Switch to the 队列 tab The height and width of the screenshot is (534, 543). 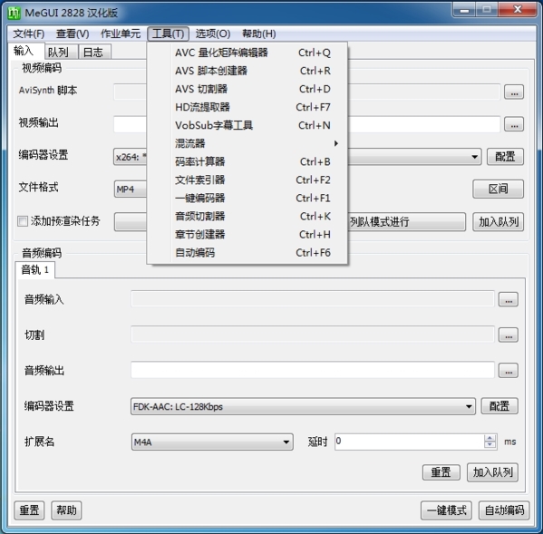point(62,53)
